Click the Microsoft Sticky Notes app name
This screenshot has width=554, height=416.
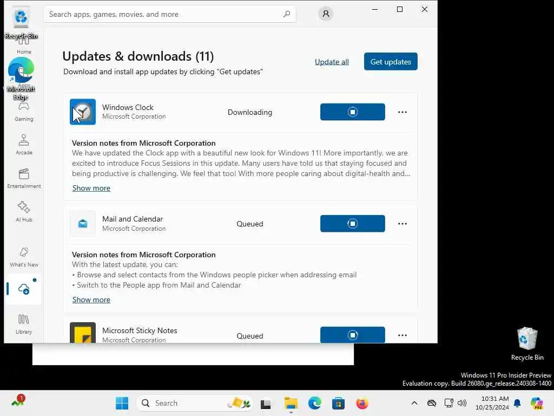tap(140, 330)
